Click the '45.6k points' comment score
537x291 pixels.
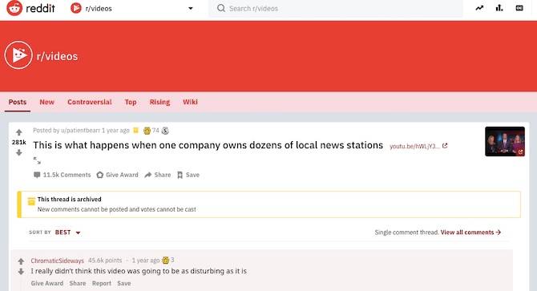105,261
